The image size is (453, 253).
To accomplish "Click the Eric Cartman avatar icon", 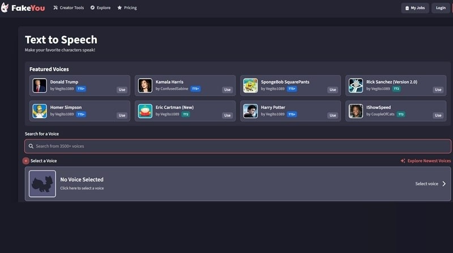I will 145,111.
